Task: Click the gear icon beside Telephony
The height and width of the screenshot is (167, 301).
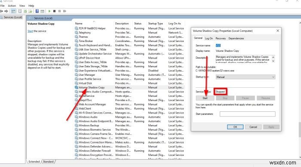Action: [x=77, y=33]
